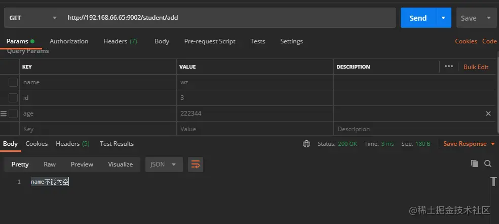Search the response with magnifier icon
The width and height of the screenshot is (499, 224).
(x=488, y=163)
